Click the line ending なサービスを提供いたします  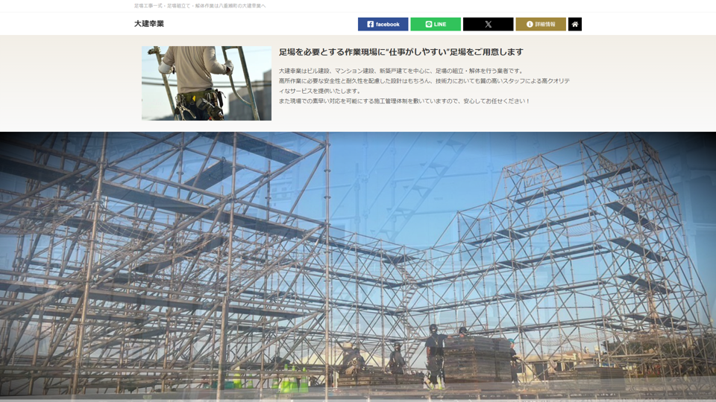[321, 91]
